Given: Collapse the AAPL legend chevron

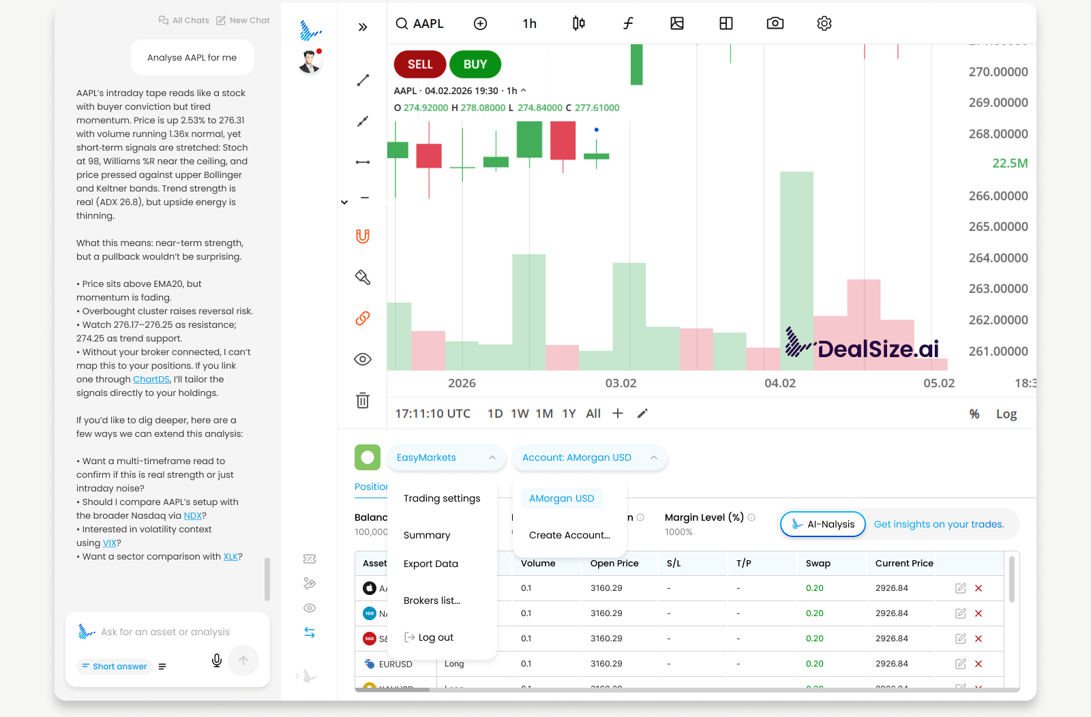Looking at the screenshot, I should [524, 91].
